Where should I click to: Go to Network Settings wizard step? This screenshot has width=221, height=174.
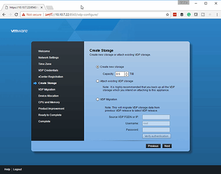[48, 58]
